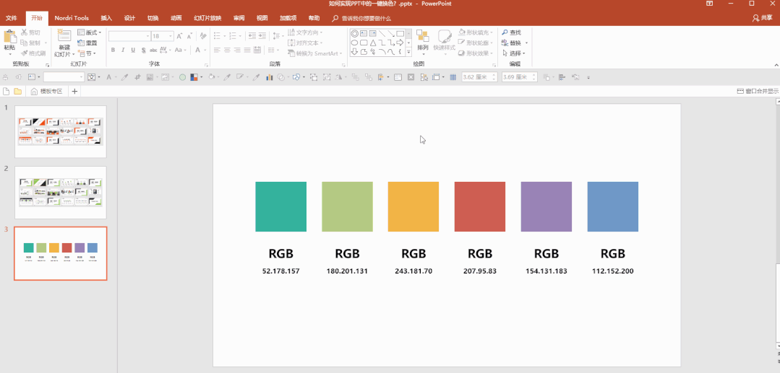Click the 查找 find icon

[x=505, y=32]
